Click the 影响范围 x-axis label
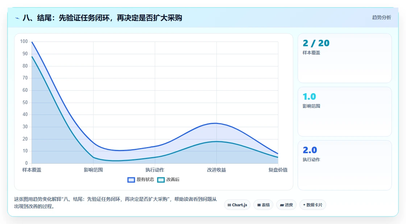This screenshot has width=406, height=224. point(93,170)
